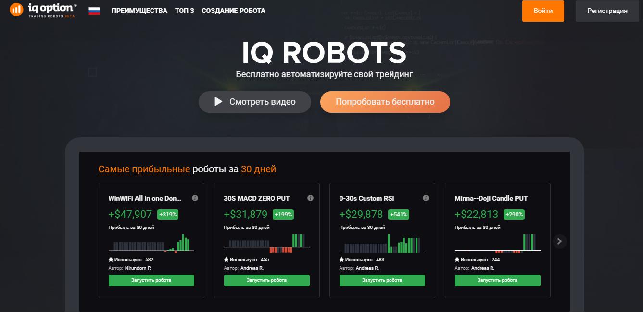Launch the 0-30s Custom RSI robot
The width and height of the screenshot is (643, 312).
[382, 280]
